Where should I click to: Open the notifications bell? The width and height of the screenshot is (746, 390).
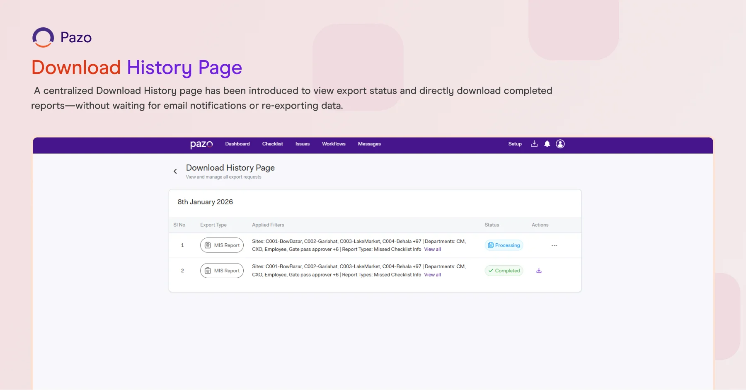tap(547, 144)
